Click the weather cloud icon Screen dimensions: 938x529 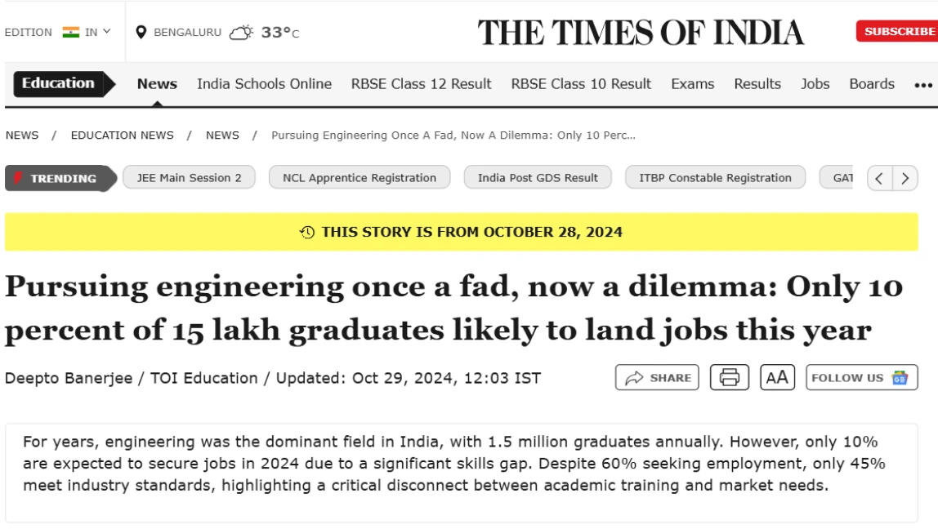pos(241,33)
